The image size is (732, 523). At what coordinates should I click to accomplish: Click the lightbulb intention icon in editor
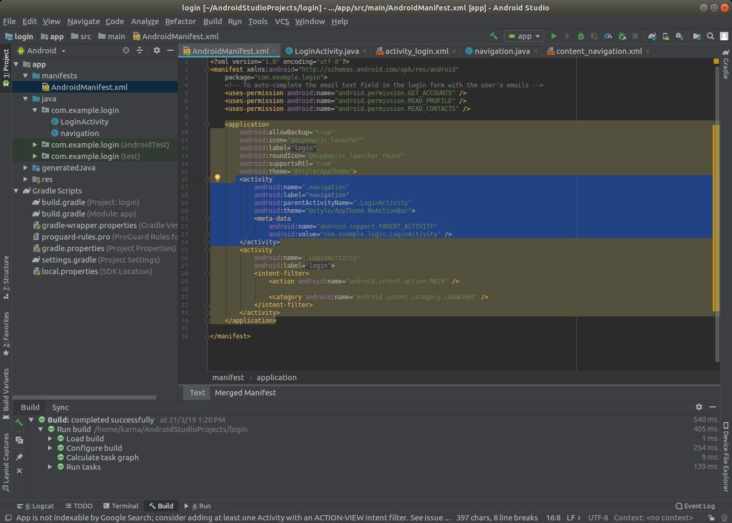pos(218,178)
